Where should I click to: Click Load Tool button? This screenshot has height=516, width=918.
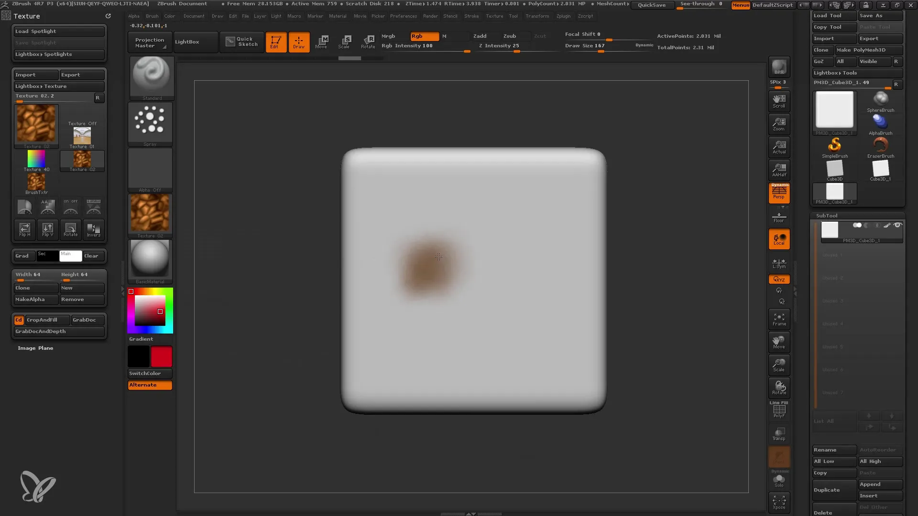tap(834, 16)
